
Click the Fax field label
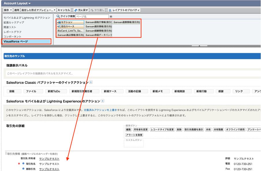click(x=228, y=169)
